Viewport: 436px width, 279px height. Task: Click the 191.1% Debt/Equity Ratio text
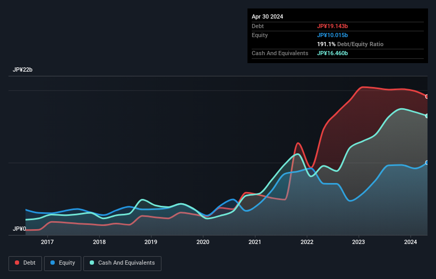[350, 44]
